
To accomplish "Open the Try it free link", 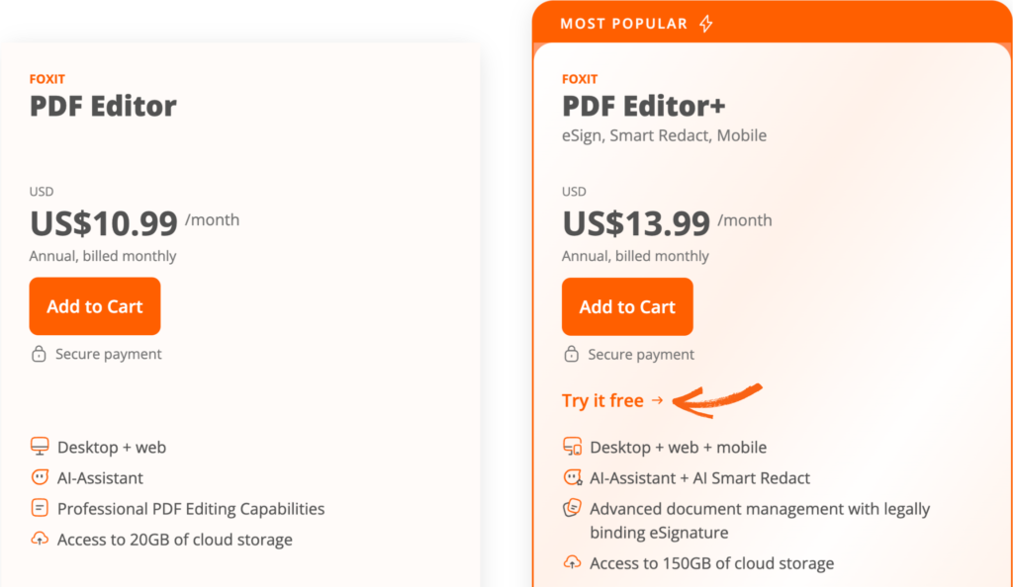I will click(612, 400).
